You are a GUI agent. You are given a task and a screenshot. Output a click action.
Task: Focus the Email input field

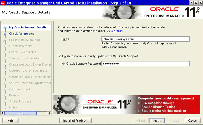[x=146, y=39]
